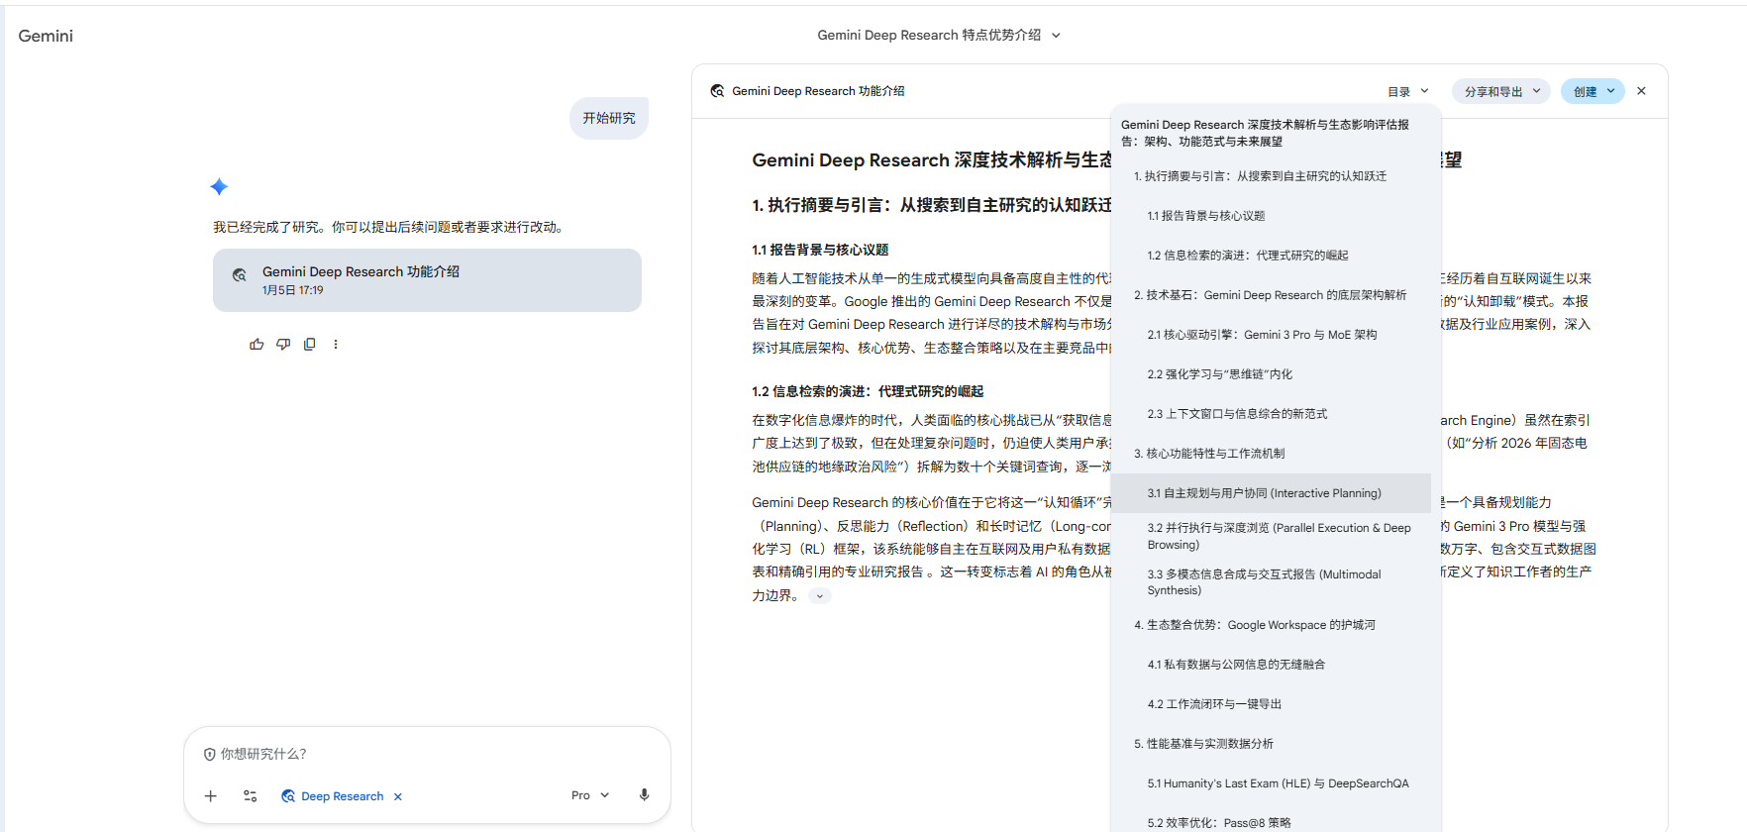Expand the collapsed text chevron after 力边界
Viewport: 1747px width, 832px height.
pyautogui.click(x=819, y=596)
